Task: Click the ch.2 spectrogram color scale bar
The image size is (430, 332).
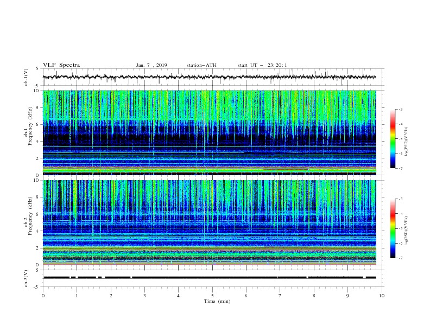Action: click(393, 228)
